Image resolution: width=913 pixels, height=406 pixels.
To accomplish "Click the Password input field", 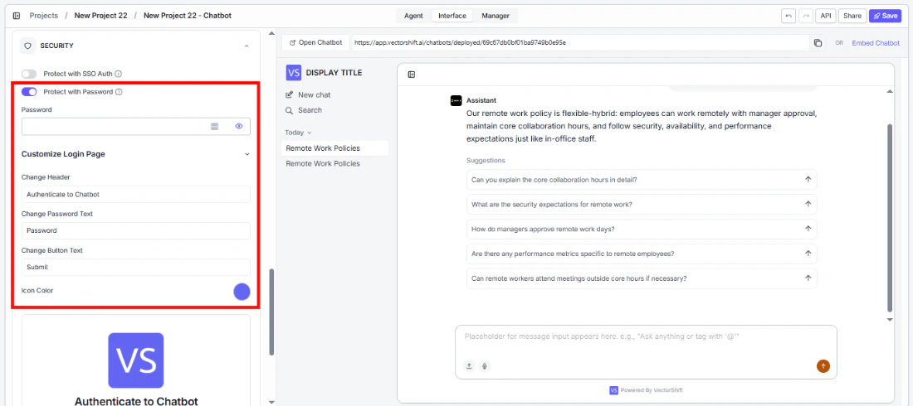I will coord(135,126).
